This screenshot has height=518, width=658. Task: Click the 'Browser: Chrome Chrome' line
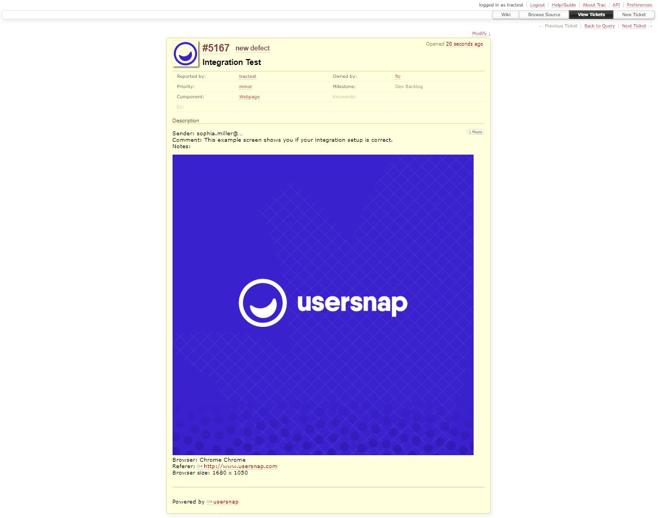pyautogui.click(x=209, y=459)
